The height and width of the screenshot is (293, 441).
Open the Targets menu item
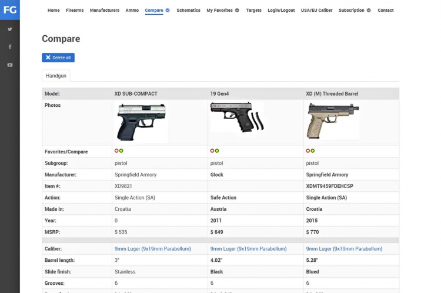click(x=253, y=11)
